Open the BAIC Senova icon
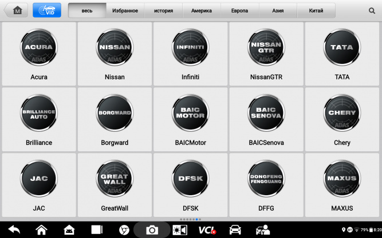This screenshot has height=238, width=382. pyautogui.click(x=266, y=113)
